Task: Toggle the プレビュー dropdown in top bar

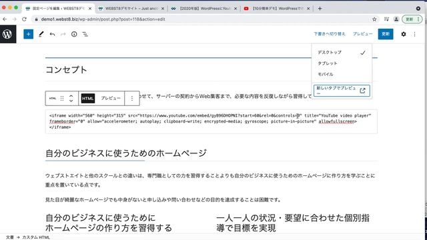Action: tap(363, 34)
